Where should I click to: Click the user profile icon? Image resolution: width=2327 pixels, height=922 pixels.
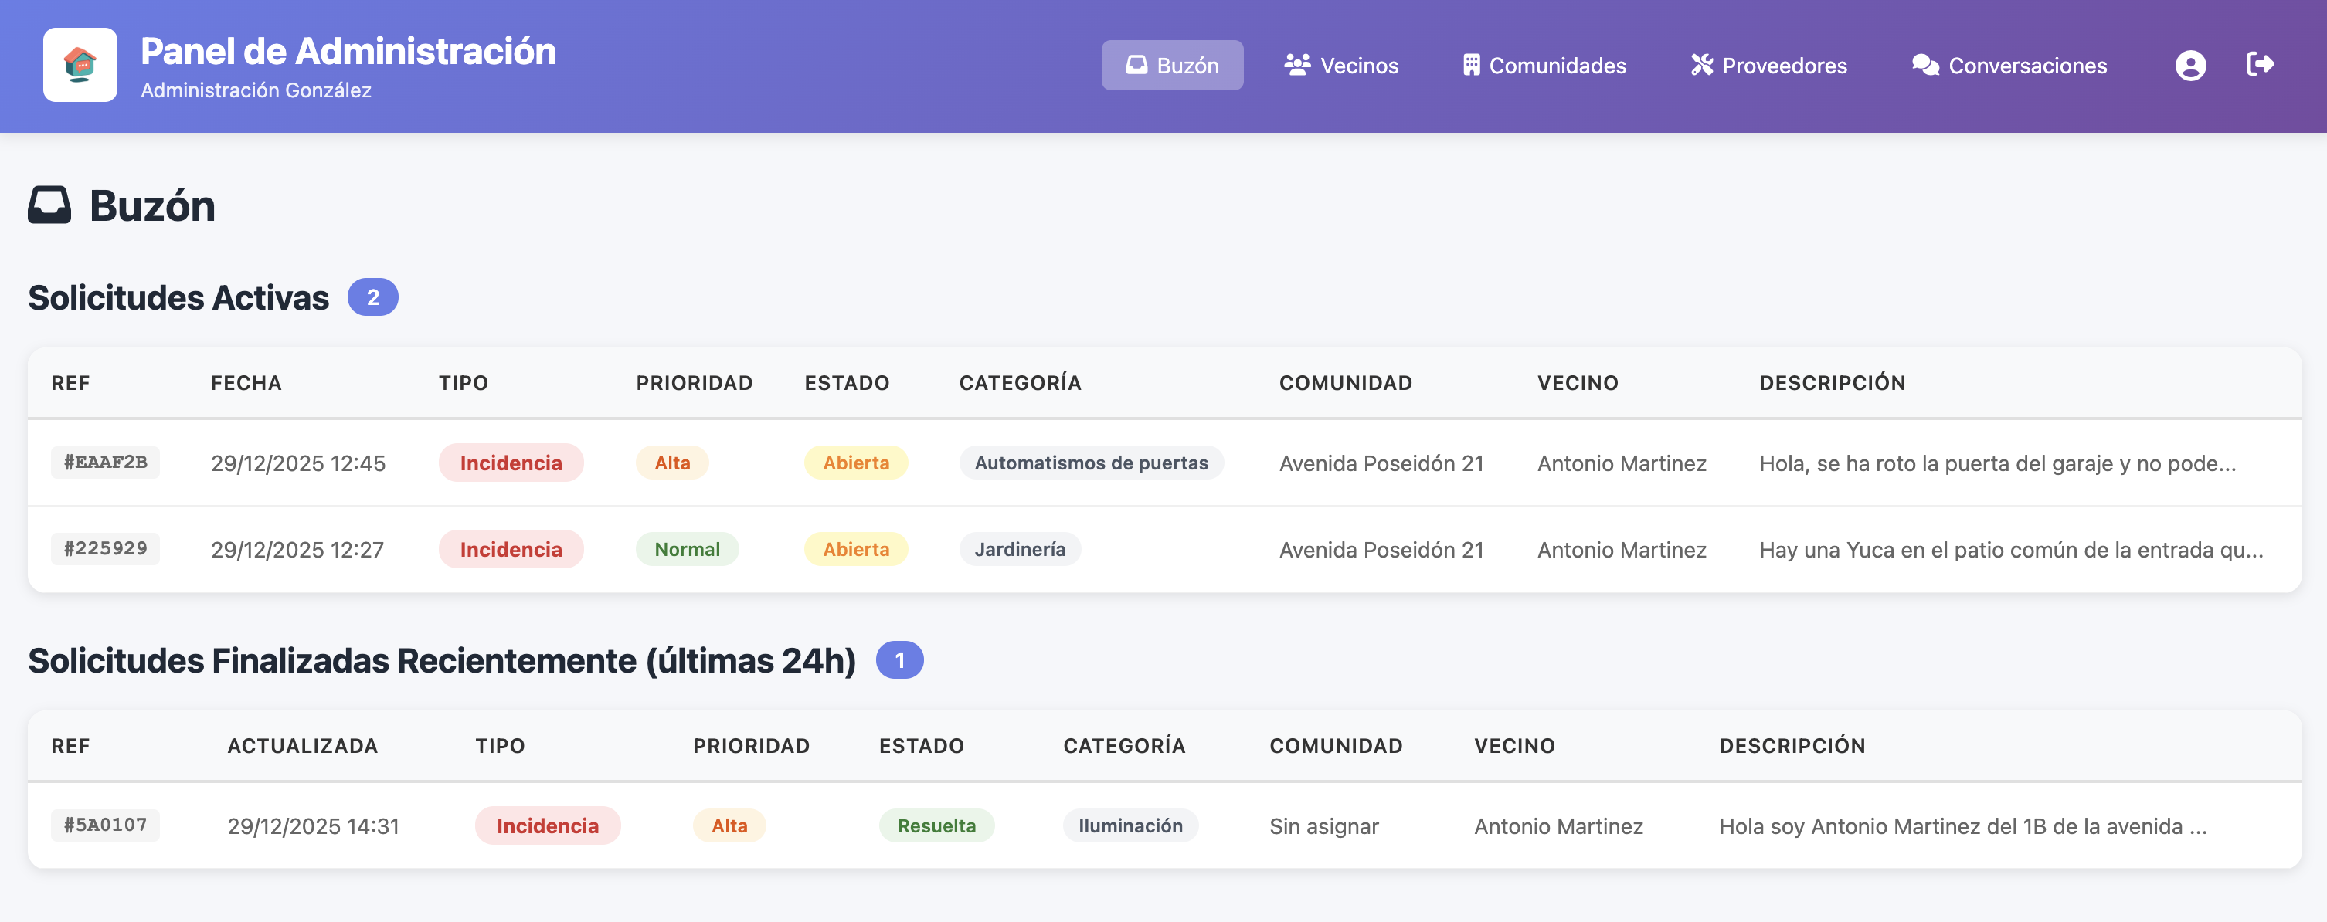2190,64
